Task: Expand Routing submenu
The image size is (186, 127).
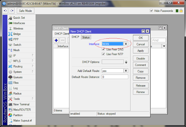Action: [33, 66]
